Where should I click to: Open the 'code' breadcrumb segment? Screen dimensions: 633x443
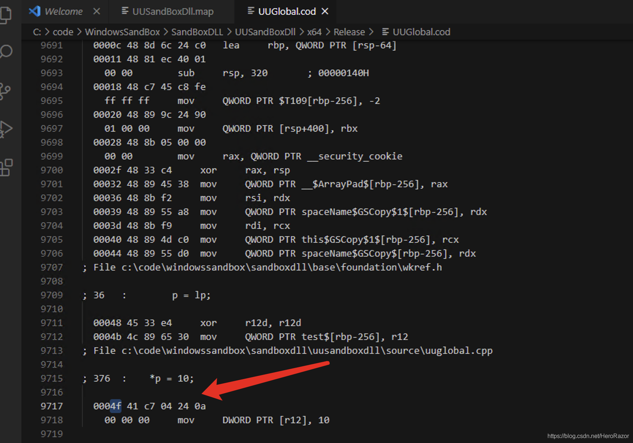63,32
